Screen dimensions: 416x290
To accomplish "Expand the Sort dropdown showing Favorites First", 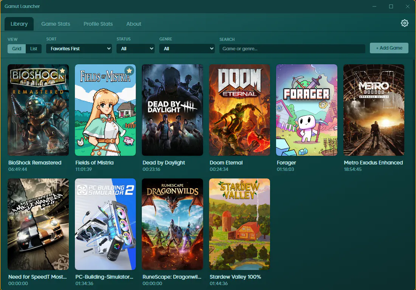I will [79, 48].
